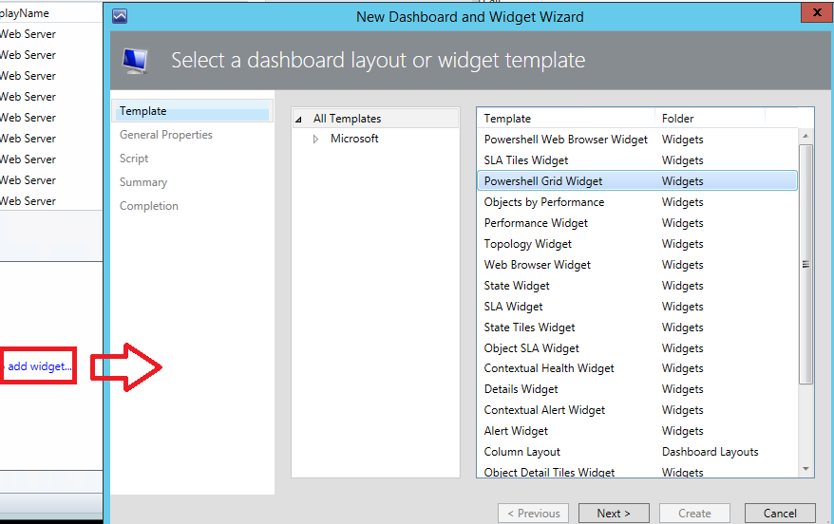Image resolution: width=834 pixels, height=524 pixels.
Task: Click Dashboard Layouts folder cell
Action: tap(711, 452)
